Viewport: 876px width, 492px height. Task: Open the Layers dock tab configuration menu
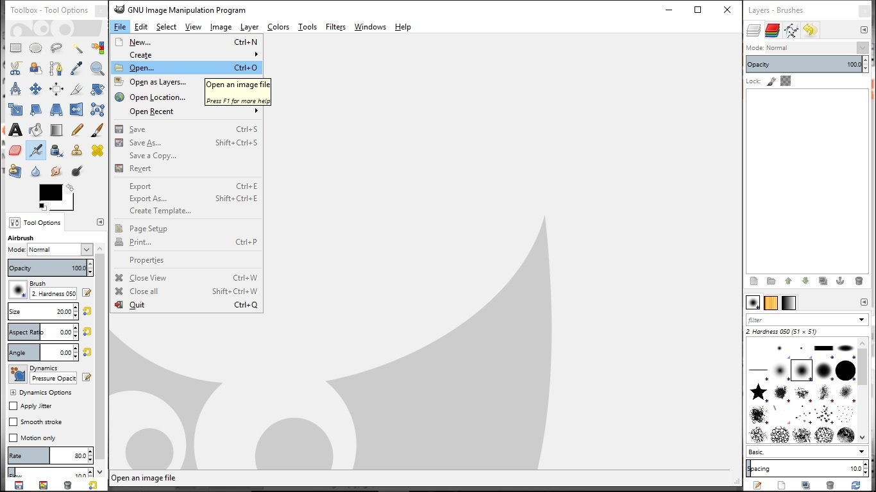(x=864, y=30)
